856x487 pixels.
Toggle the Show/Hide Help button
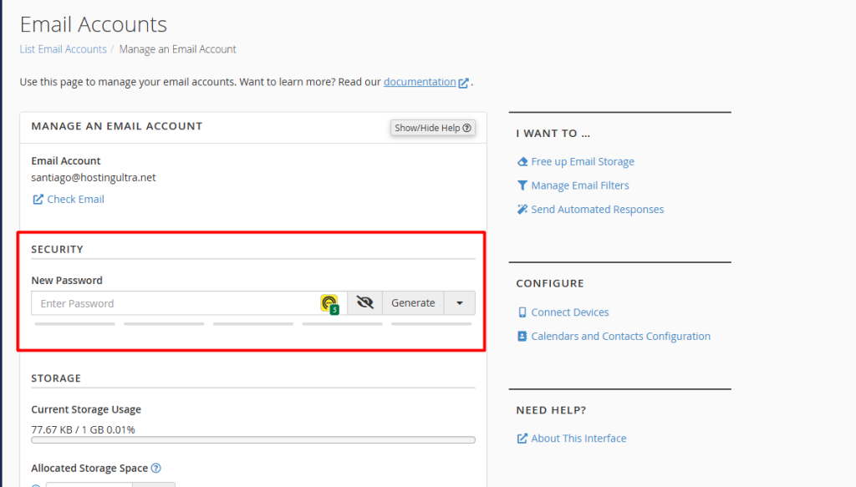433,128
